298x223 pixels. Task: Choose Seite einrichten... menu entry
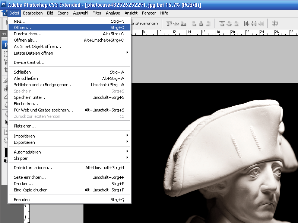click(69, 177)
